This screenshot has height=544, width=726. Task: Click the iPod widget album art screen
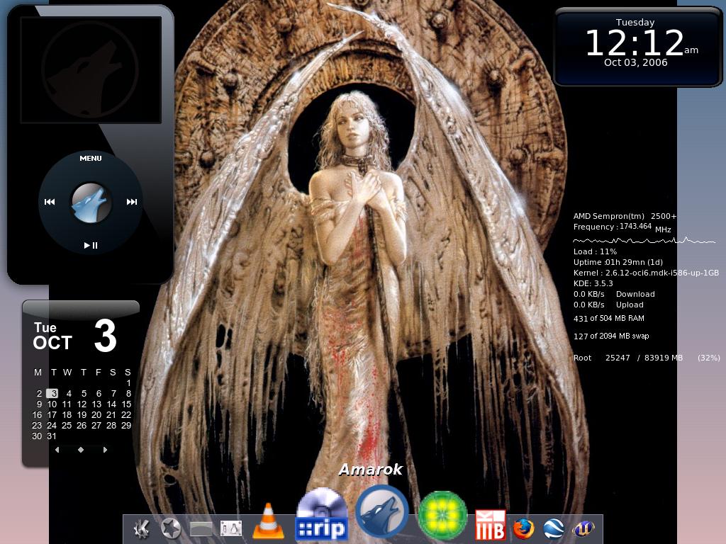(x=91, y=70)
